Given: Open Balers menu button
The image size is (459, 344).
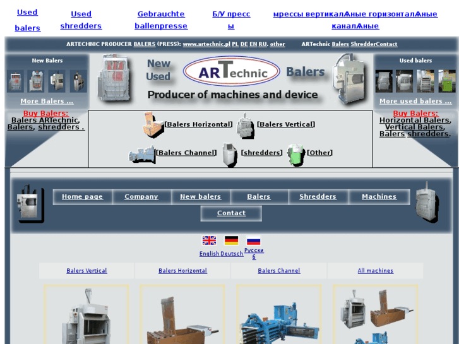Looking at the screenshot, I should pyautogui.click(x=259, y=197).
